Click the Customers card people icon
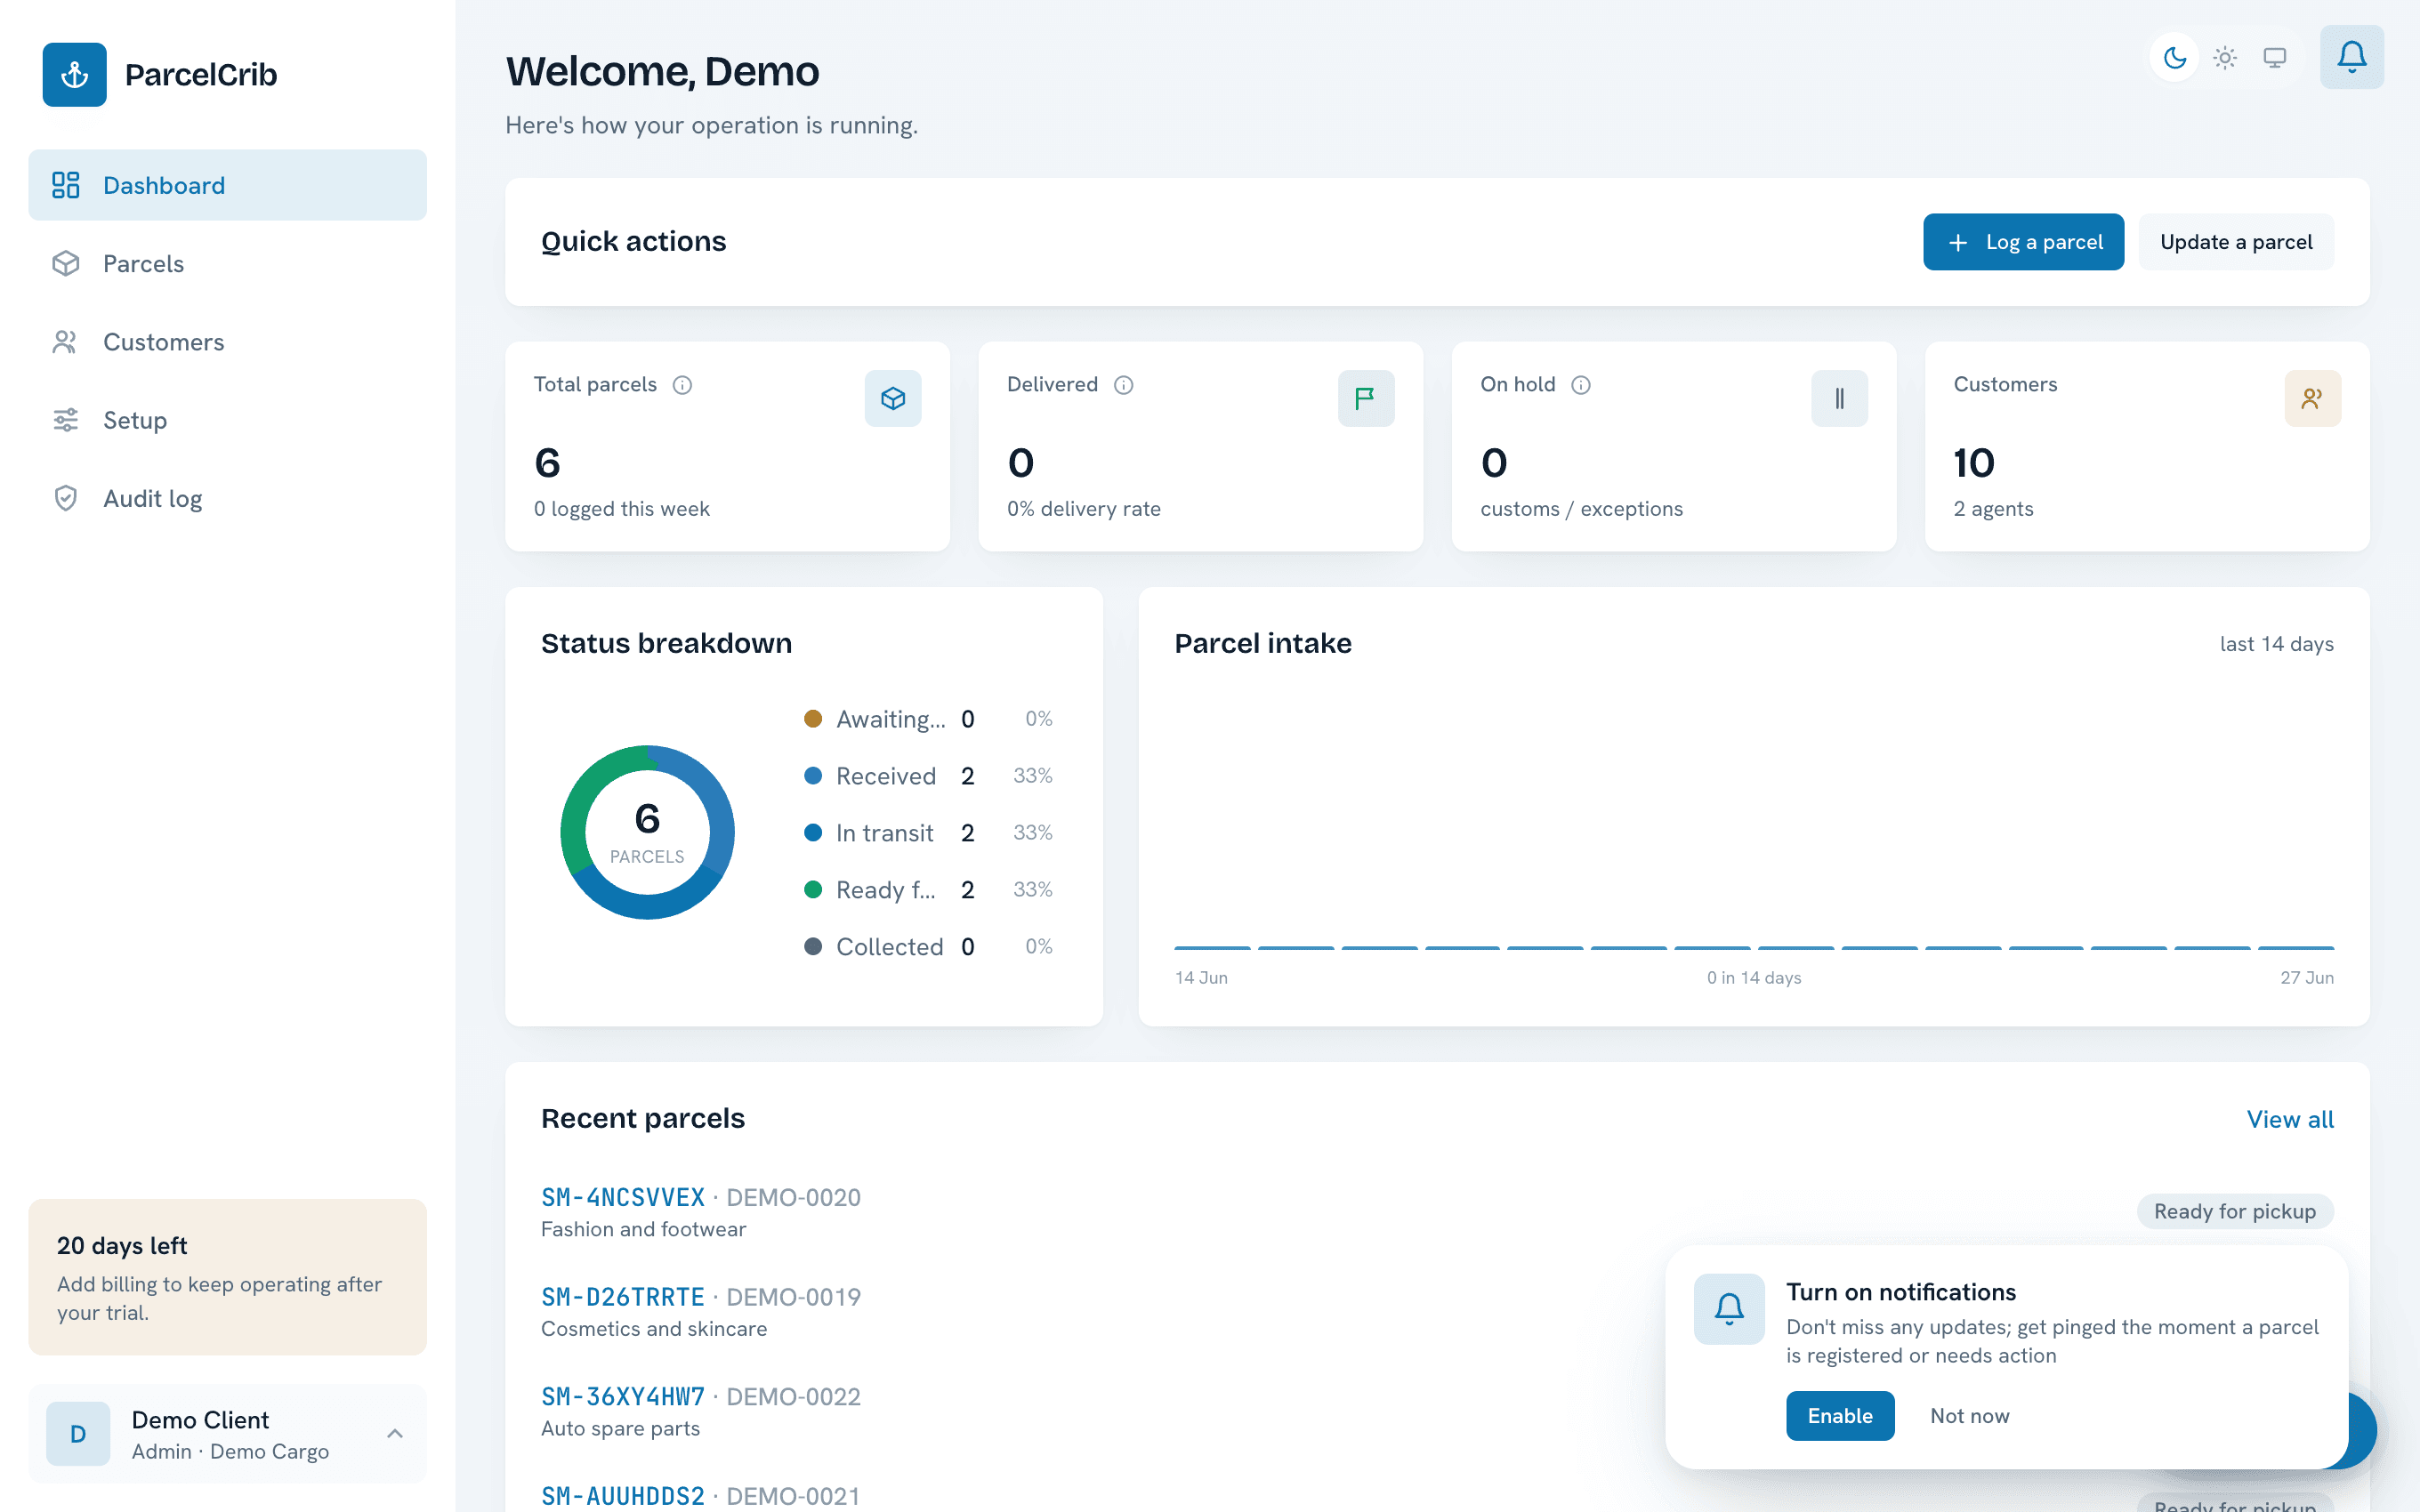2420x1512 pixels. (2312, 399)
